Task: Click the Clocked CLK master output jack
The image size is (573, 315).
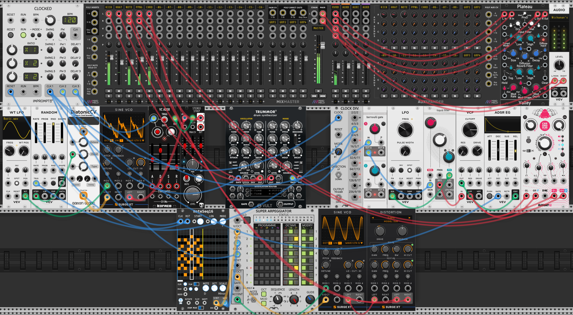Action: point(75,35)
